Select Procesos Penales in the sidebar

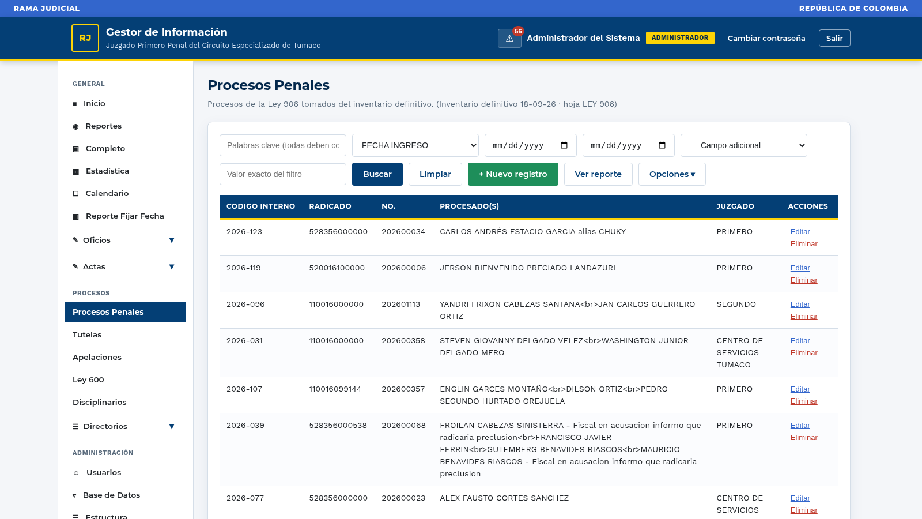125,312
